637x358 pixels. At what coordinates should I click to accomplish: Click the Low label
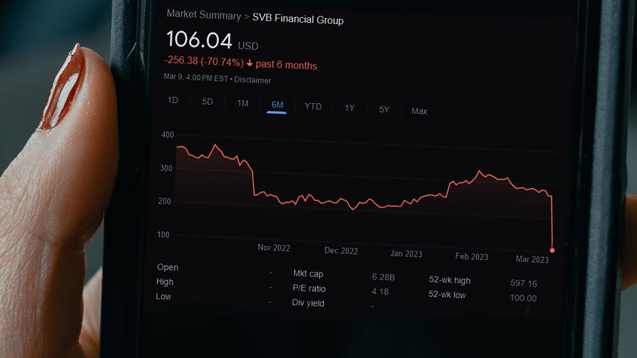click(x=163, y=296)
